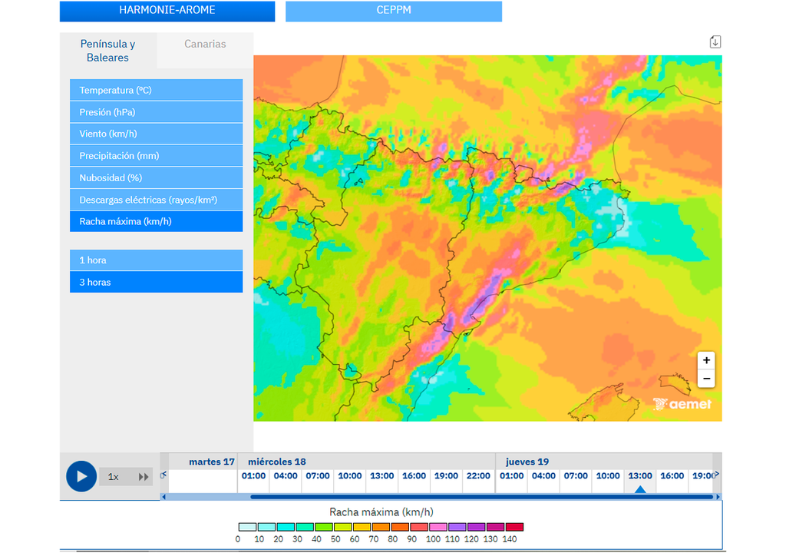Switch to CEPPM model
The image size is (786, 553).
393,11
